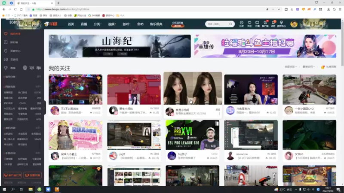Image resolution: width=344 pixels, height=193 pixels.
Task: Open 鱼乐盛典 in top navigation
Action: coord(156,24)
